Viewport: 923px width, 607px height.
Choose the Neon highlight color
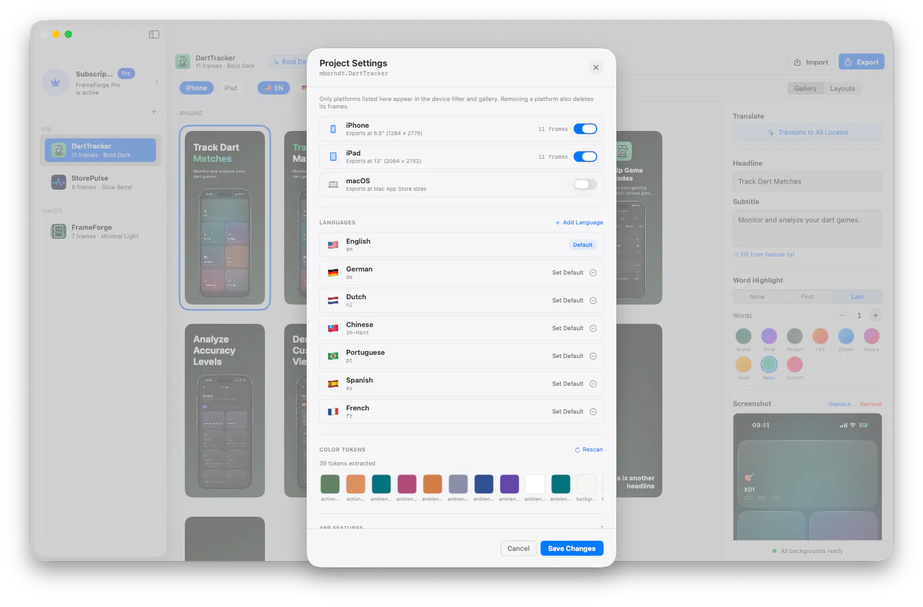click(x=769, y=364)
